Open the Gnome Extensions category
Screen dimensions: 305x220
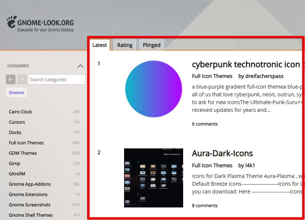click(x=28, y=194)
